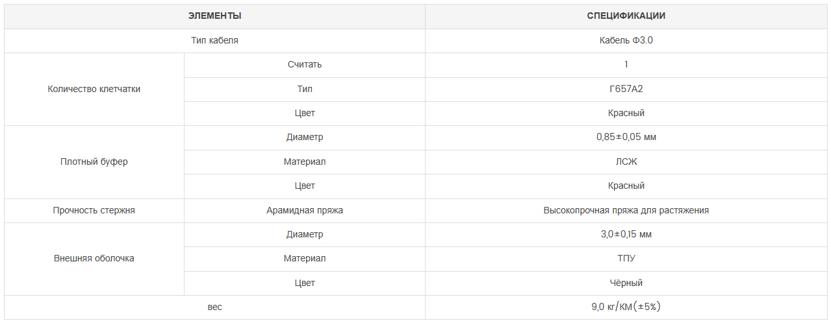Click the Прочность стержня row label
Viewport: 831px width, 323px height.
tap(94, 210)
